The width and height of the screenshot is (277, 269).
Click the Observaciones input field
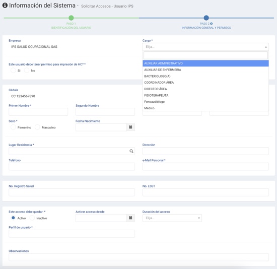tap(138, 257)
